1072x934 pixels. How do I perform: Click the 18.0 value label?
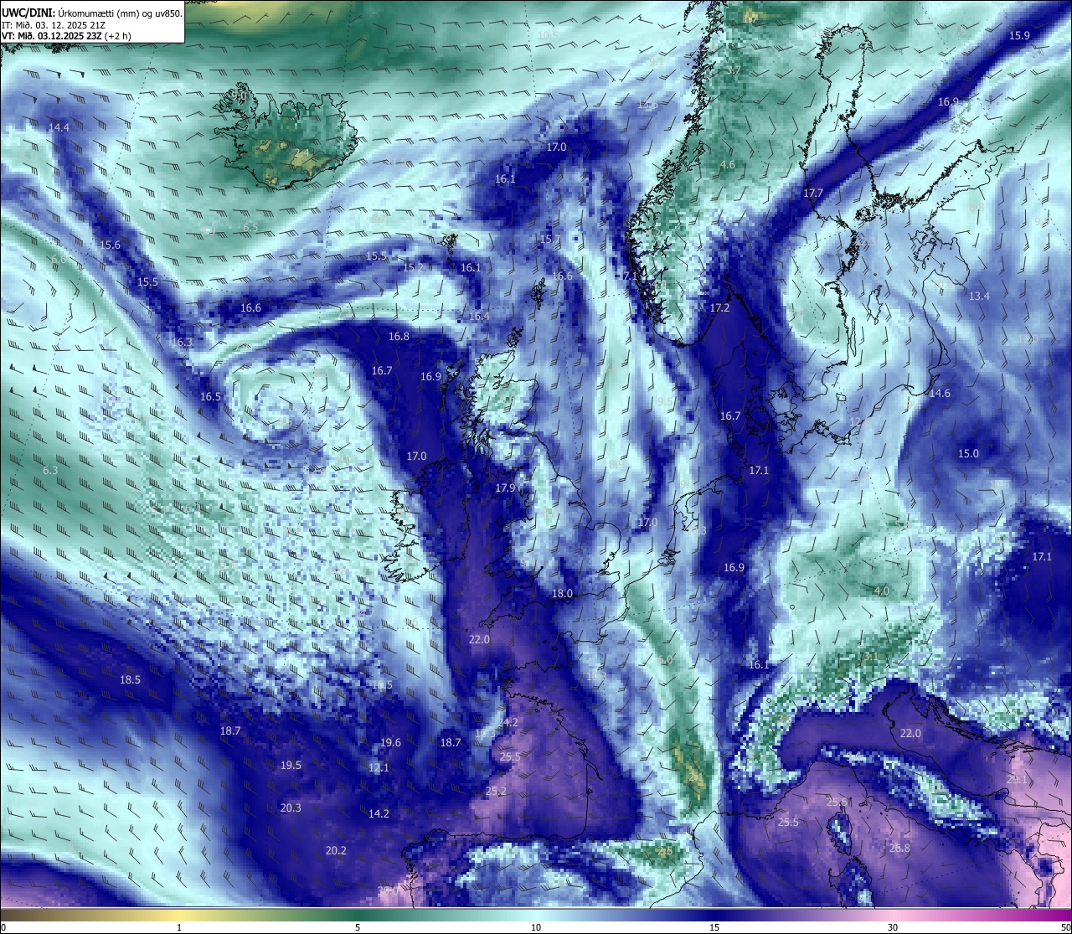click(562, 594)
